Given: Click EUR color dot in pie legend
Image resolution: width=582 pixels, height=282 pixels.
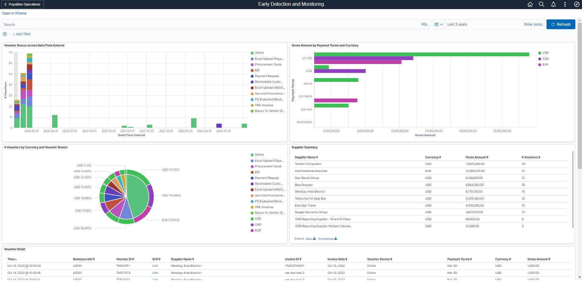Looking at the screenshot, I should point(252,230).
